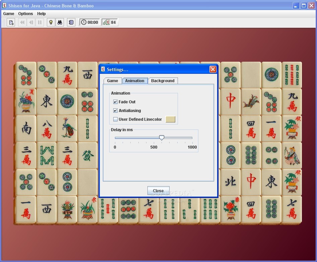
Task: Select the South wind 南 tile
Action: tap(26, 128)
